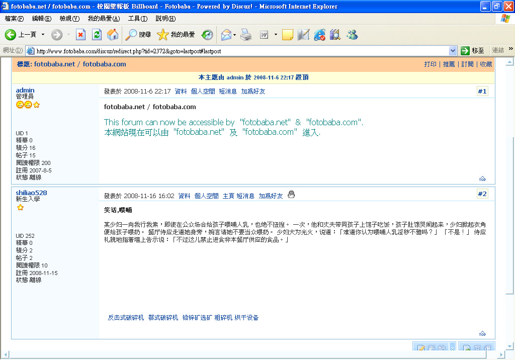This screenshot has height=360, width=515.
Task: Click the IE globe with red block icon
Action: coord(319,35)
